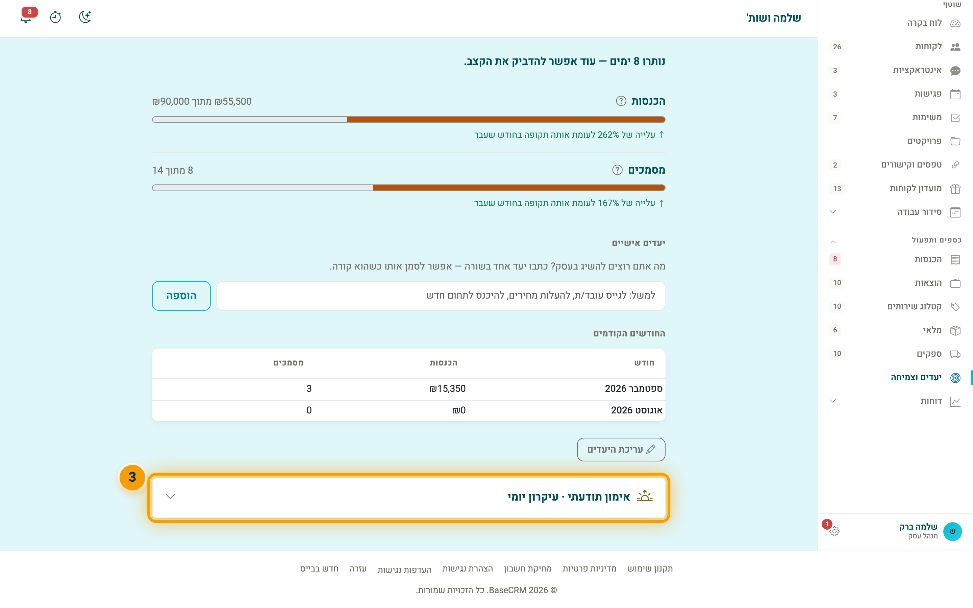Open the הצהרת נגישות footer link
The height and width of the screenshot is (608, 973).
(467, 568)
